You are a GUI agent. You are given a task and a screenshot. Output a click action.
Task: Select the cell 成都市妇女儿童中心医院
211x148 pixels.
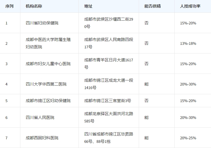[x=48, y=64]
